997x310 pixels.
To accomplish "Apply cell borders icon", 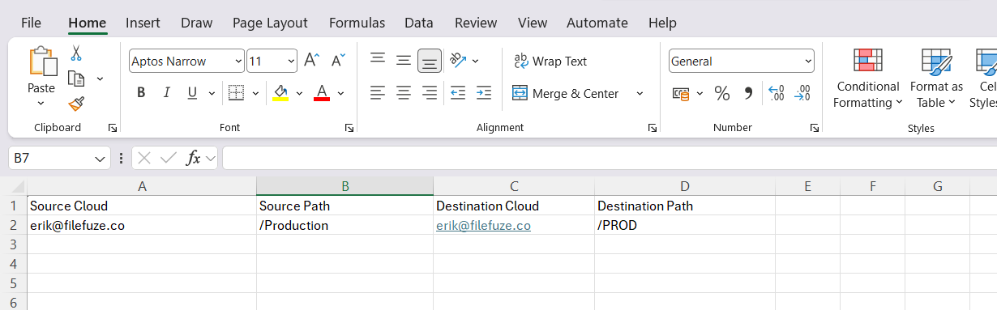I will coord(236,93).
